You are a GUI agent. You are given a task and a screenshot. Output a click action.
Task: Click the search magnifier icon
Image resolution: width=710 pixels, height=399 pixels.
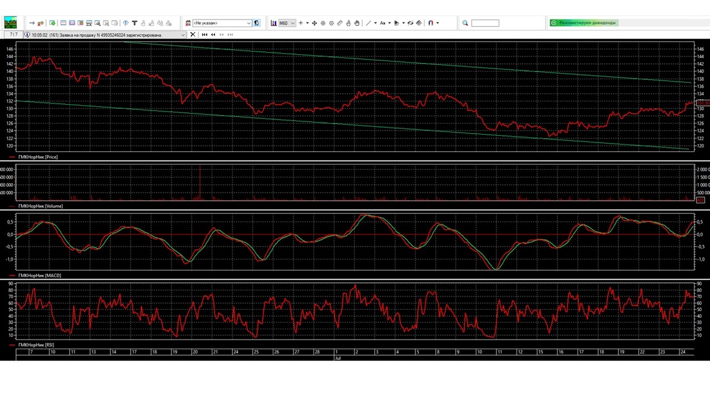click(466, 23)
